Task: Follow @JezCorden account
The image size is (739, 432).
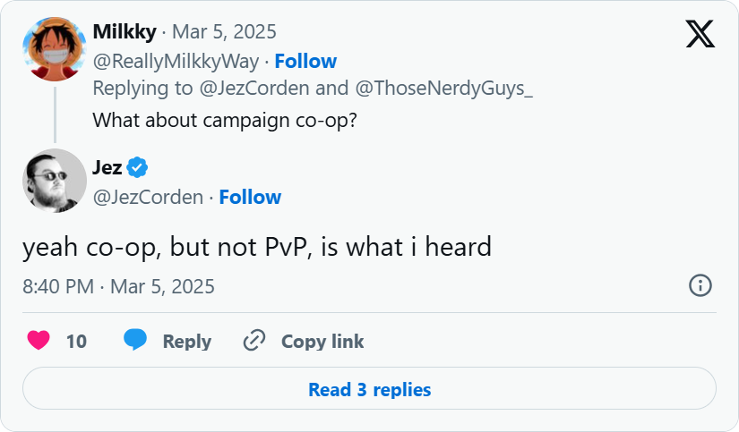Action: point(250,197)
